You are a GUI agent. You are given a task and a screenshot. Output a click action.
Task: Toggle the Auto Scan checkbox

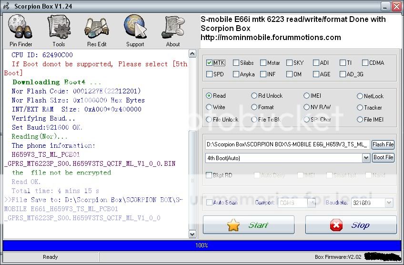[209, 203]
